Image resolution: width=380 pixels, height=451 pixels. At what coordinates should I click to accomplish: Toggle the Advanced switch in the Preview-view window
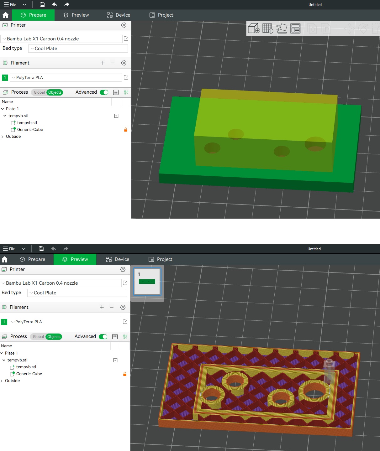(x=103, y=337)
